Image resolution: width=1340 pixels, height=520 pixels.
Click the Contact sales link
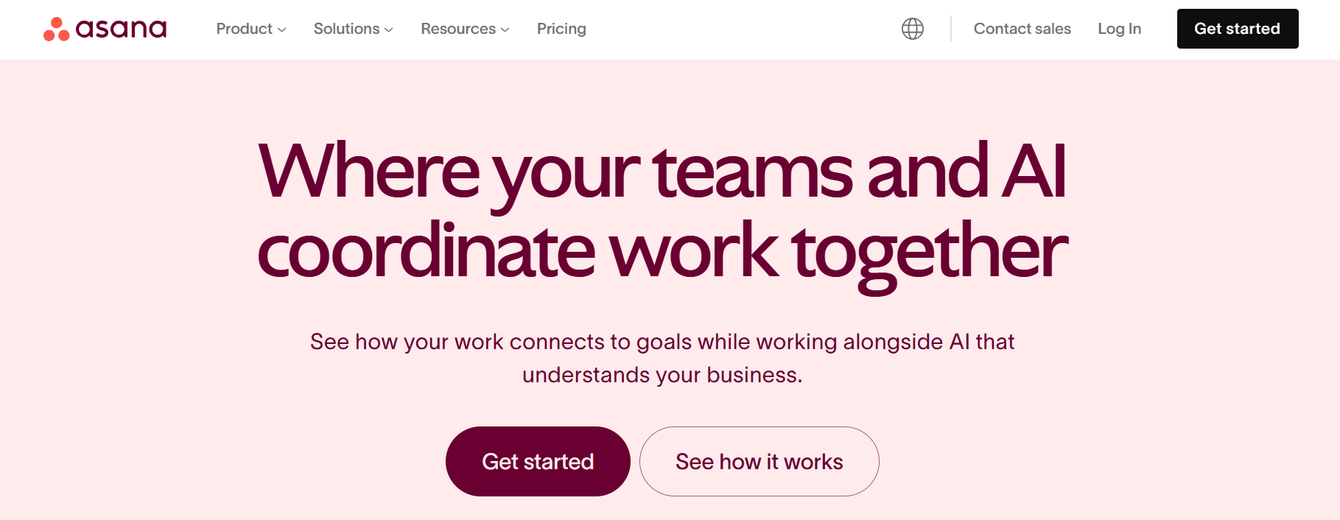click(1022, 29)
